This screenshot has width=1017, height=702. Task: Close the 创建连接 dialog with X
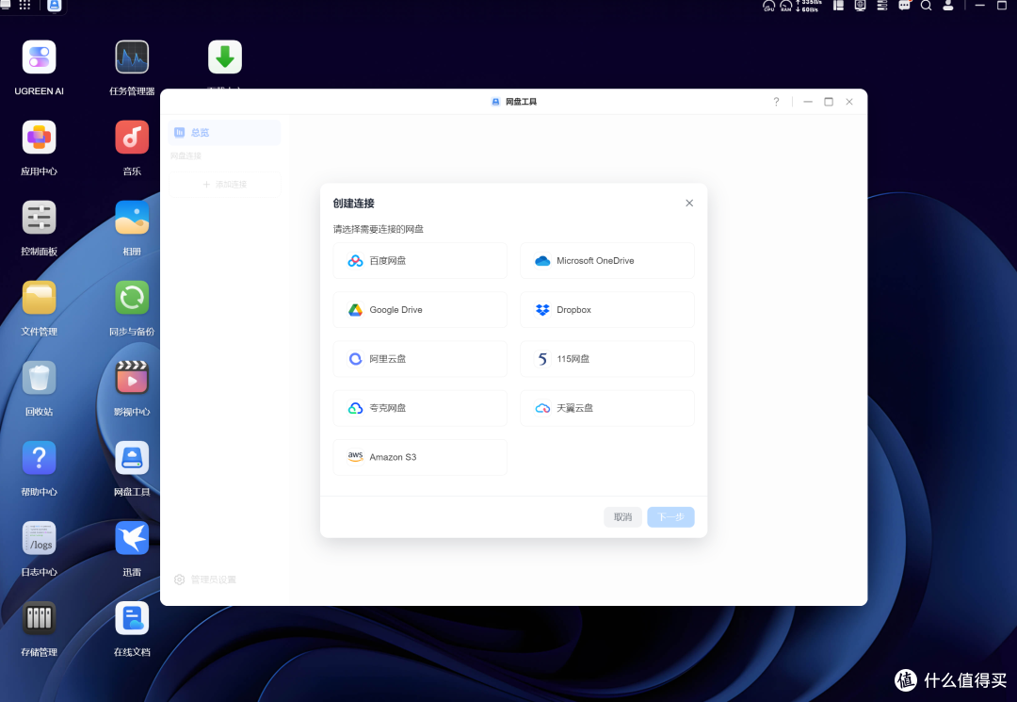click(x=689, y=204)
